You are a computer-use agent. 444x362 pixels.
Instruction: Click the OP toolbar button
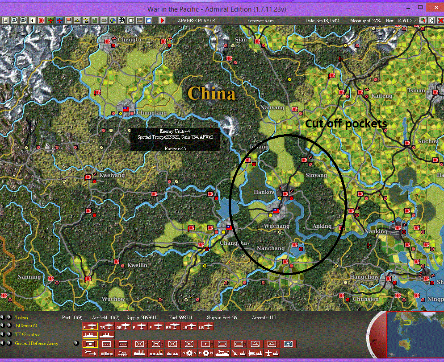(x=130, y=21)
